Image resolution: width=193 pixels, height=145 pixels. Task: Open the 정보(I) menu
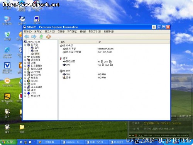61,31
